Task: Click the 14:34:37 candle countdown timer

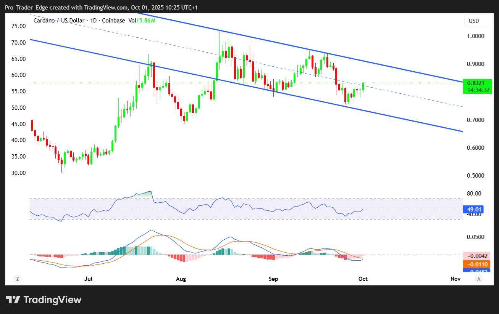Action: (x=476, y=90)
